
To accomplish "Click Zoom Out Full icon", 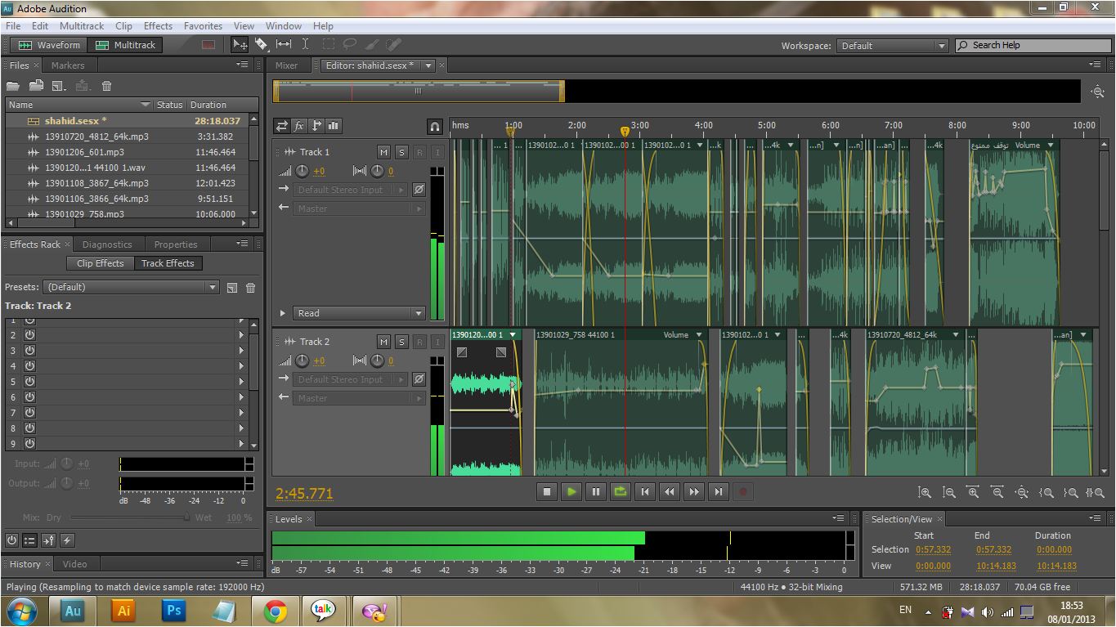I will click(1022, 492).
